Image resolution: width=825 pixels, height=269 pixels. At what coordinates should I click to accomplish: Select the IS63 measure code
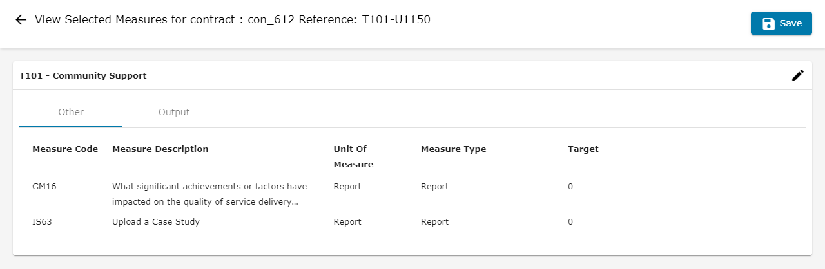(43, 222)
